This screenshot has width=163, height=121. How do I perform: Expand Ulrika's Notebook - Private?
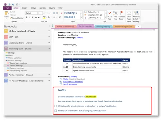(x=49, y=31)
